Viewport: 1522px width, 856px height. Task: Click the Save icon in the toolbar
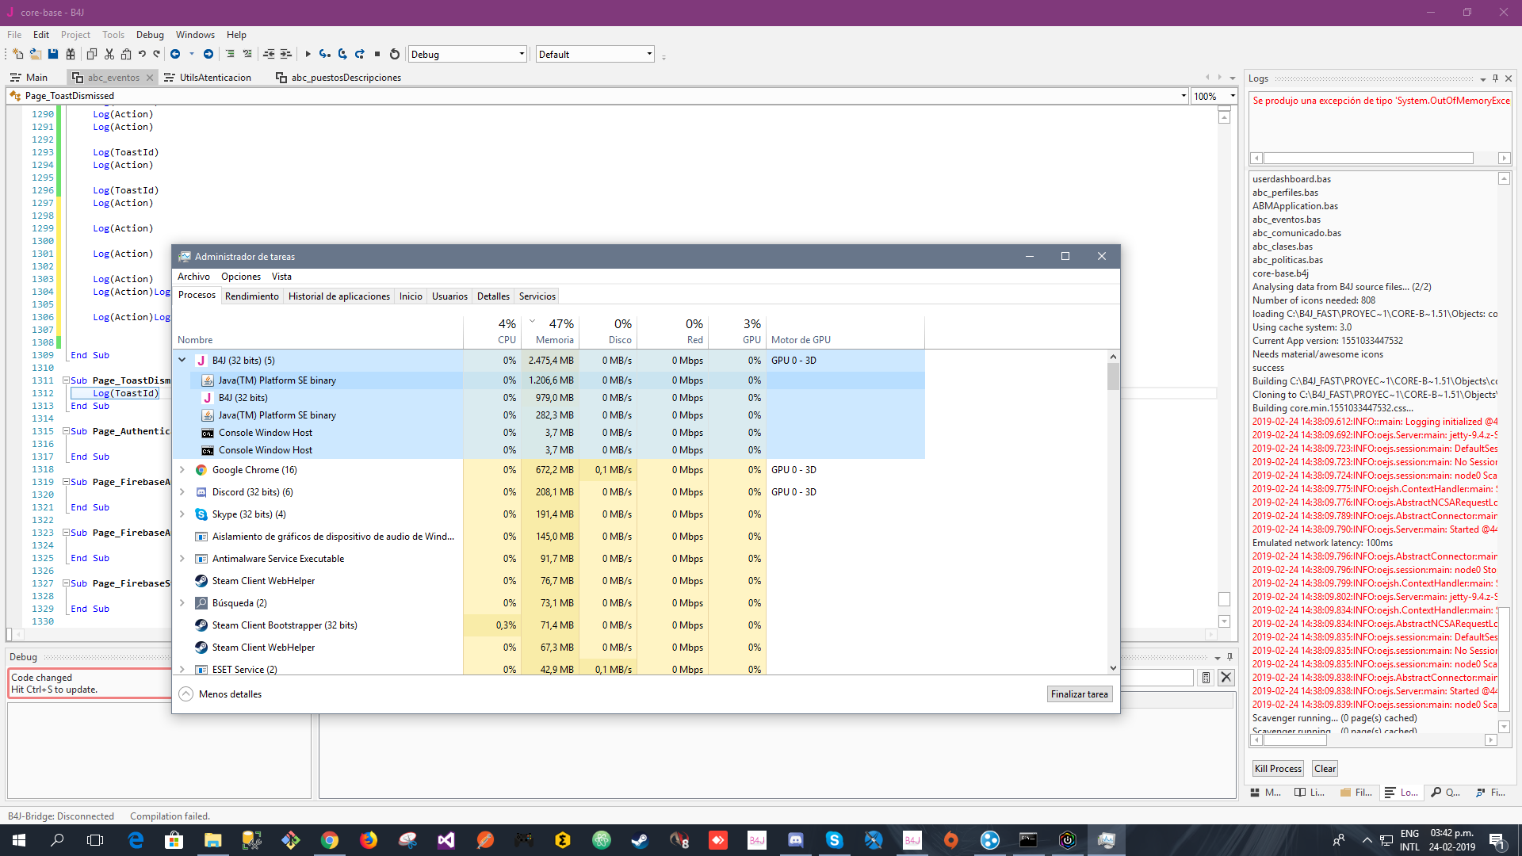53,54
